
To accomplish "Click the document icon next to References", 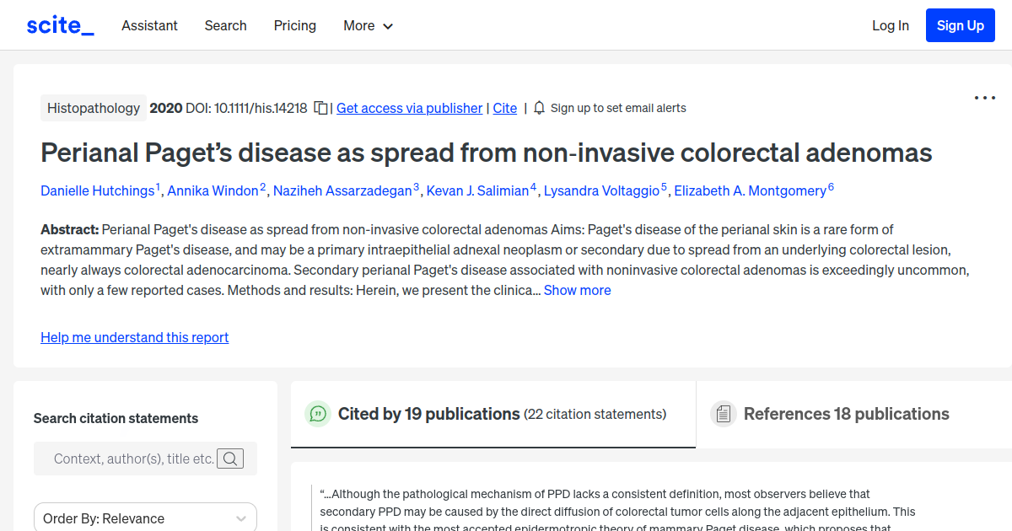I will pos(723,413).
